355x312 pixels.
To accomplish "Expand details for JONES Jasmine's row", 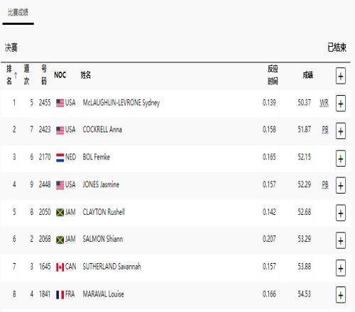I will [341, 186].
